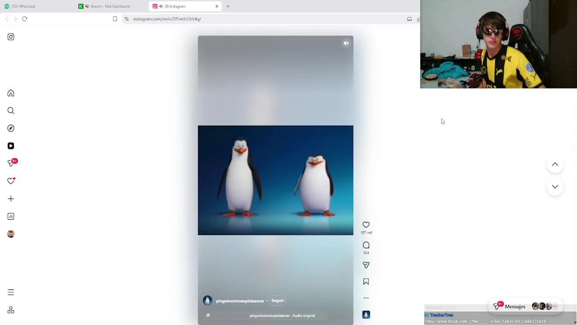577x325 pixels.
Task: Click Seguir to follow the account
Action: click(x=278, y=301)
